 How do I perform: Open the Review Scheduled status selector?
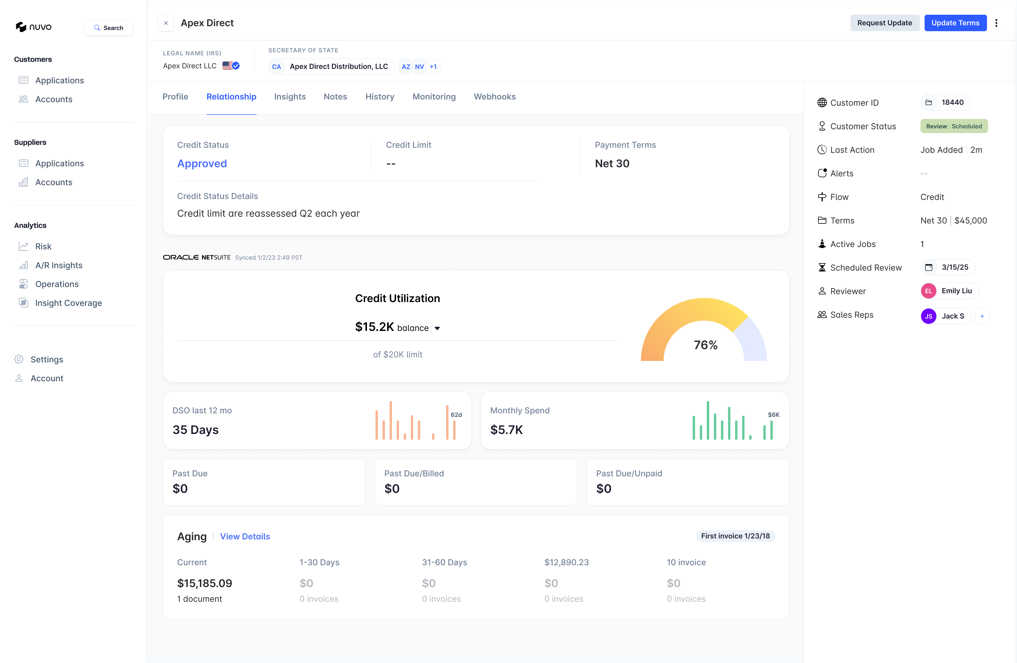click(954, 126)
